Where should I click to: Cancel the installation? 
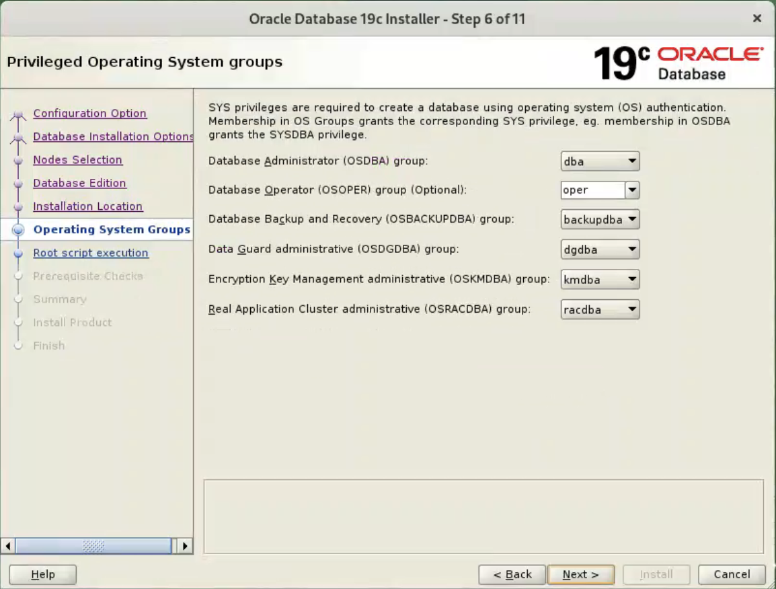pyautogui.click(x=732, y=575)
